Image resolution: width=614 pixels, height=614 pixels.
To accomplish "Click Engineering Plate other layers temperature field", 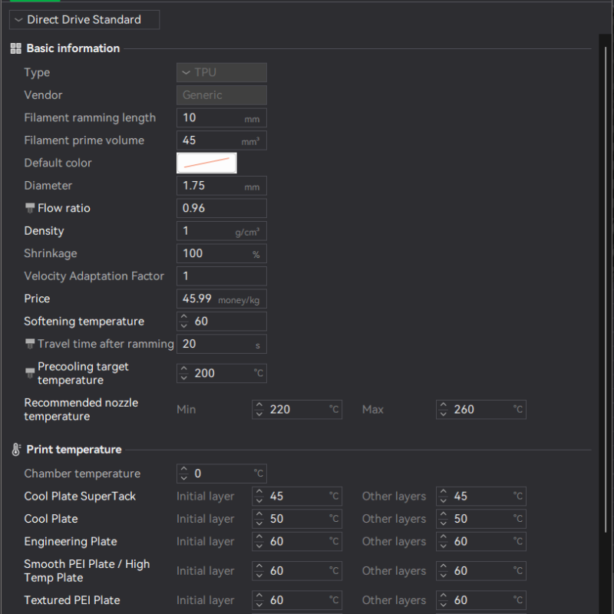I will [484, 542].
